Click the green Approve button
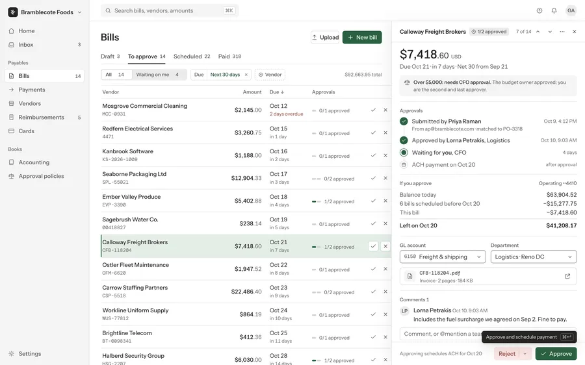 point(556,354)
